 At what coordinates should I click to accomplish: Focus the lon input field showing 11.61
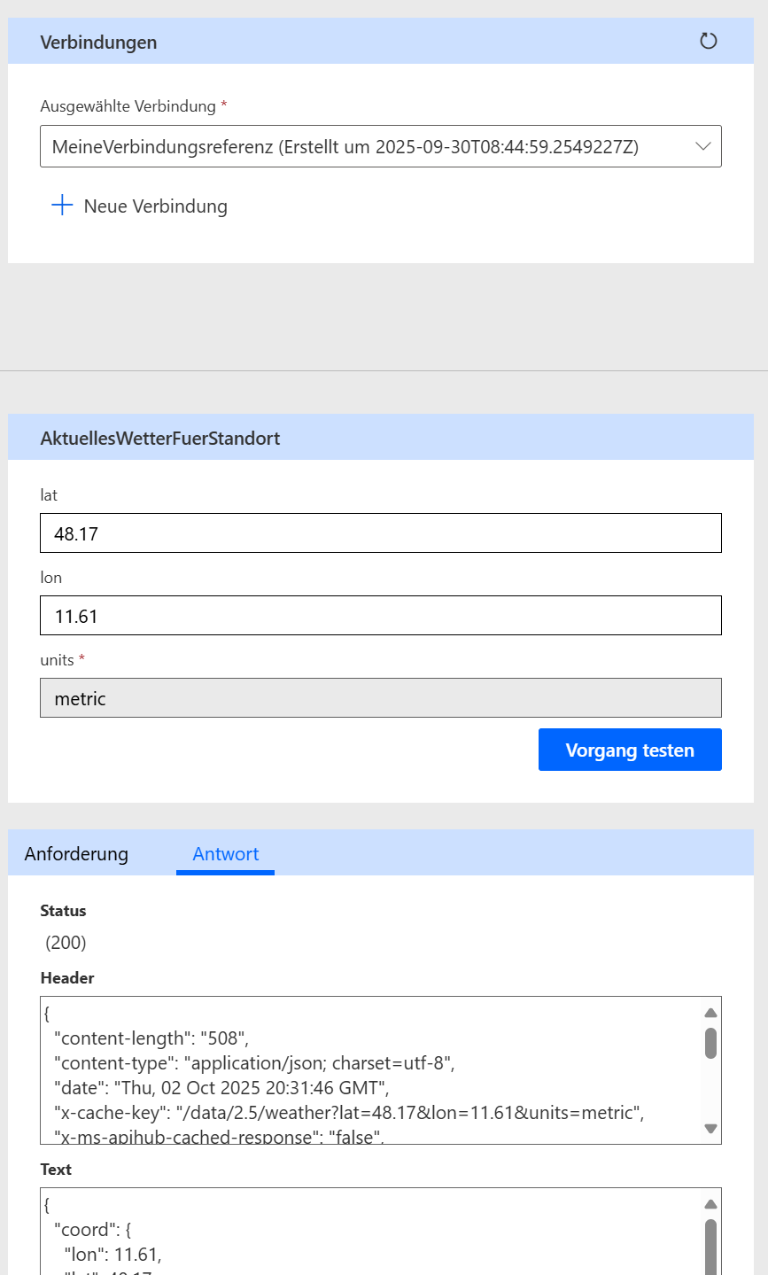point(380,616)
